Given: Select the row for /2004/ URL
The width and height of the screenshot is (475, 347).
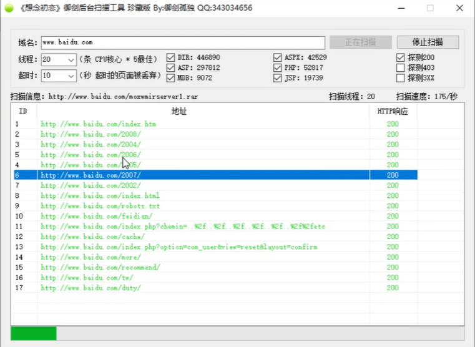Looking at the screenshot, I should (x=216, y=144).
